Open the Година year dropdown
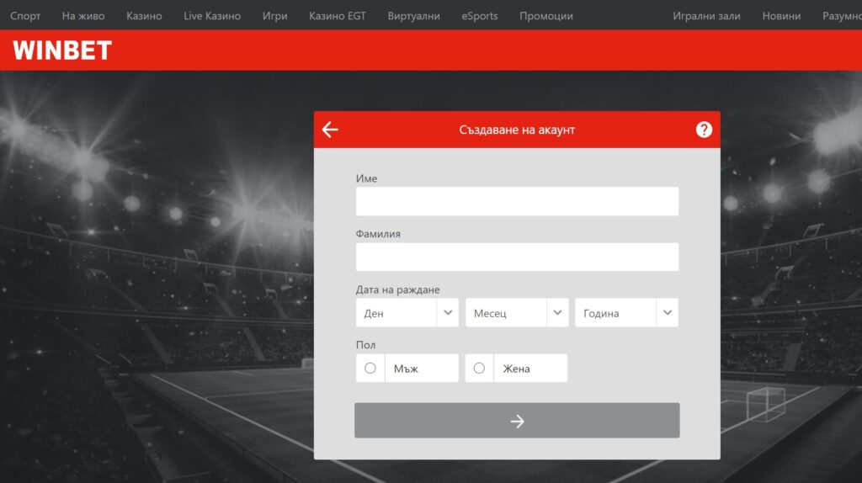This screenshot has height=483, width=862. click(625, 313)
